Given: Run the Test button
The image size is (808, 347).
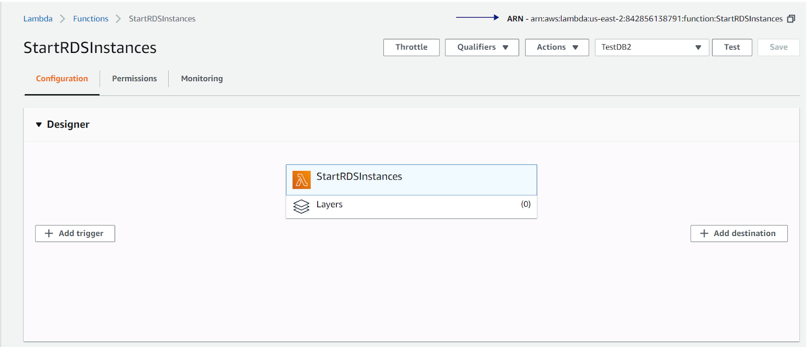Looking at the screenshot, I should click(x=732, y=47).
